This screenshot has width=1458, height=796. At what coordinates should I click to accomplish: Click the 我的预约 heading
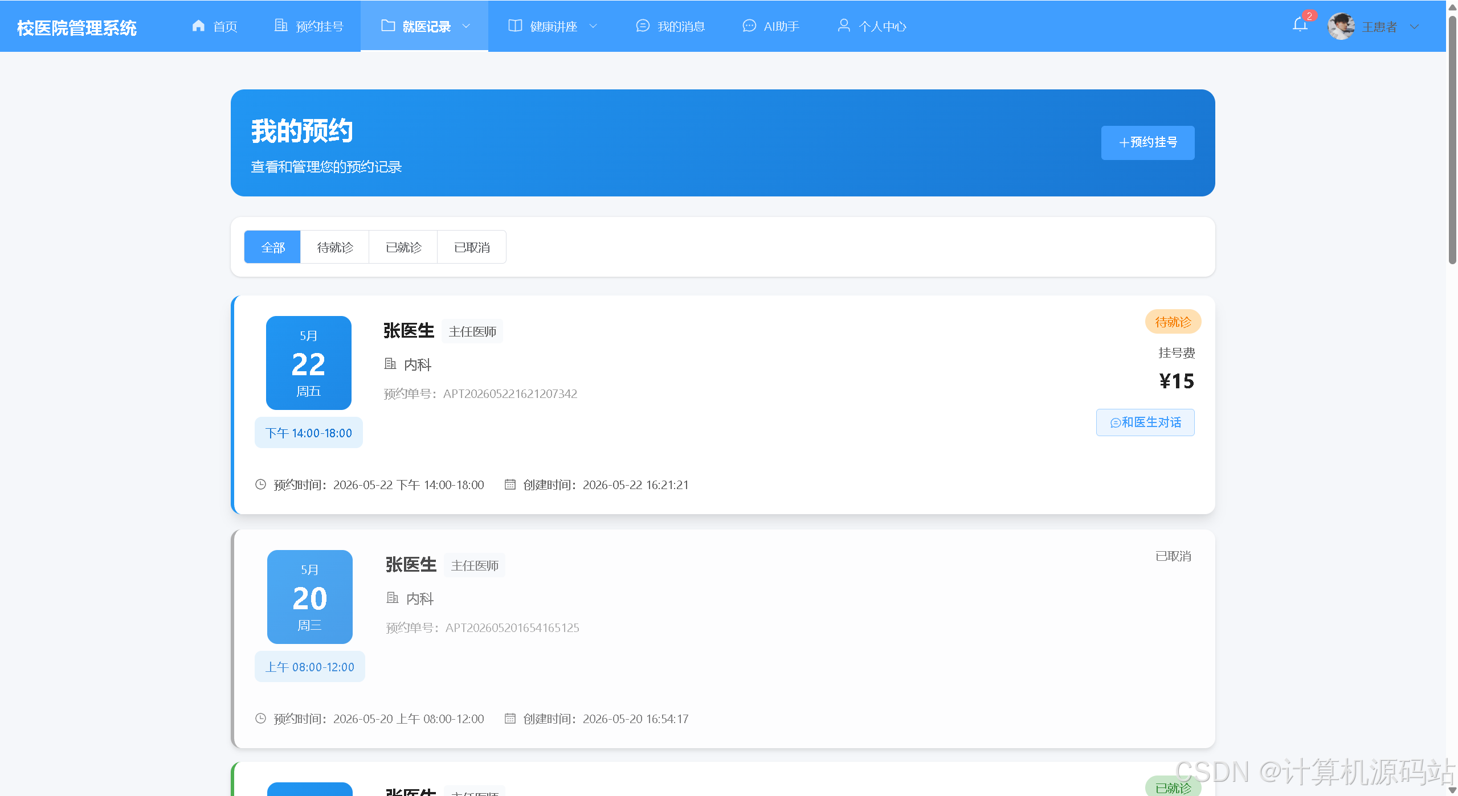click(302, 131)
